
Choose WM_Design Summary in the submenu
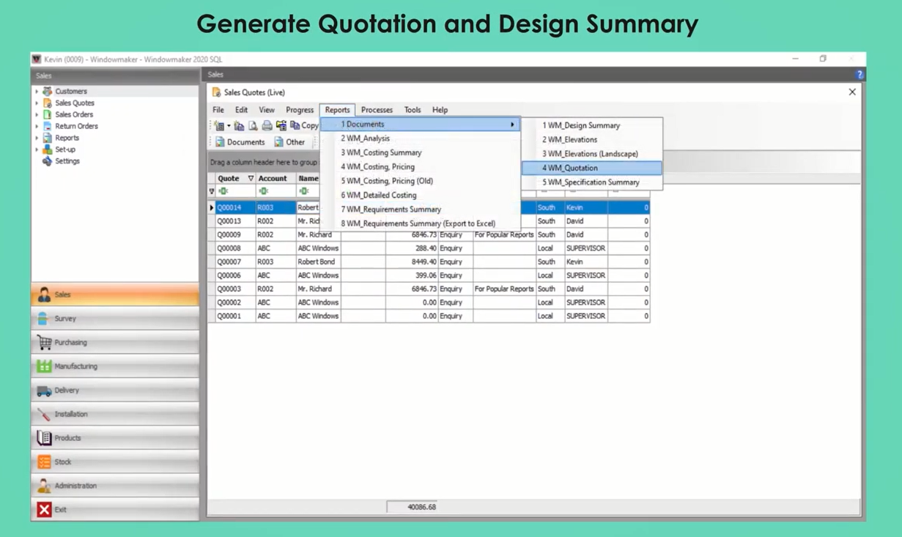click(x=580, y=125)
